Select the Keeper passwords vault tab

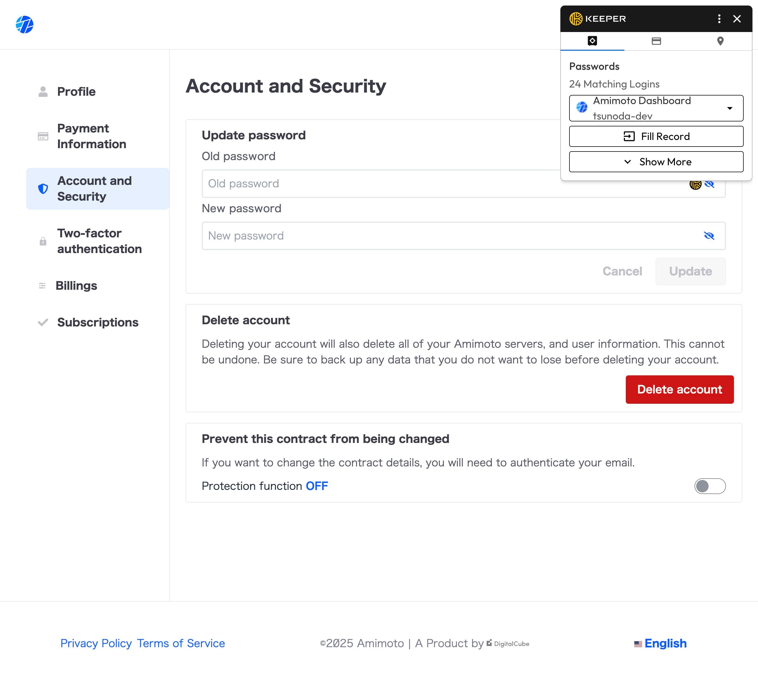click(x=592, y=41)
